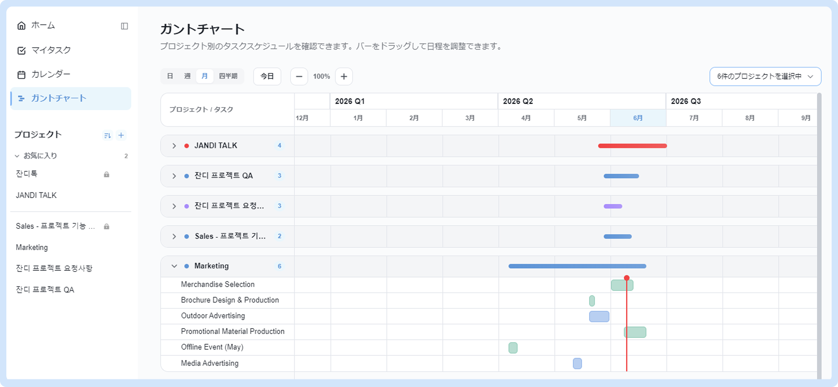
Task: Zoom in with the plus button
Action: click(344, 77)
